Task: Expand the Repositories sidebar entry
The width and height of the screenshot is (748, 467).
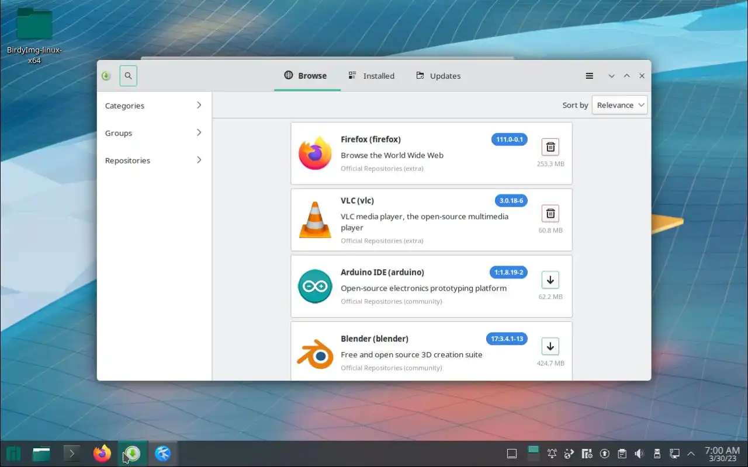Action: tap(154, 161)
